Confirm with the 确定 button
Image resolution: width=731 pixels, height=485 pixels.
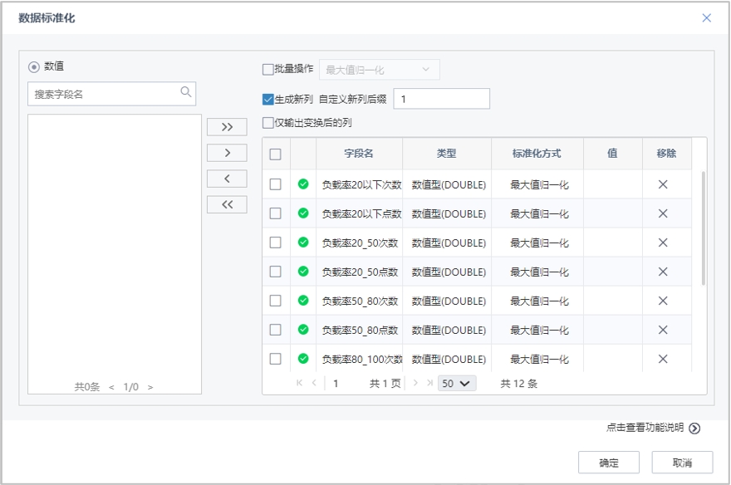coord(609,462)
